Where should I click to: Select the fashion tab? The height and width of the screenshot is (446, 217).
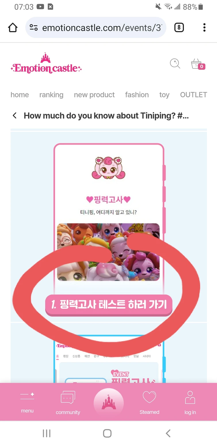pyautogui.click(x=137, y=95)
